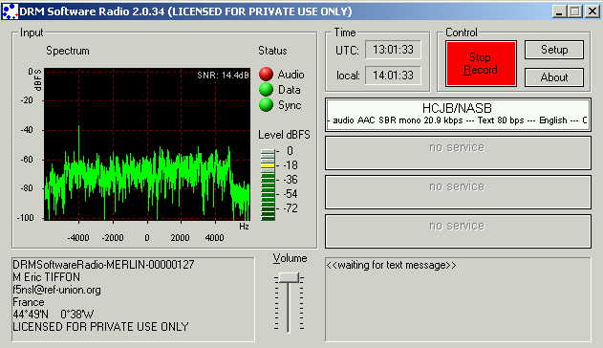Click the UTC time field
The image size is (603, 348).
click(393, 50)
